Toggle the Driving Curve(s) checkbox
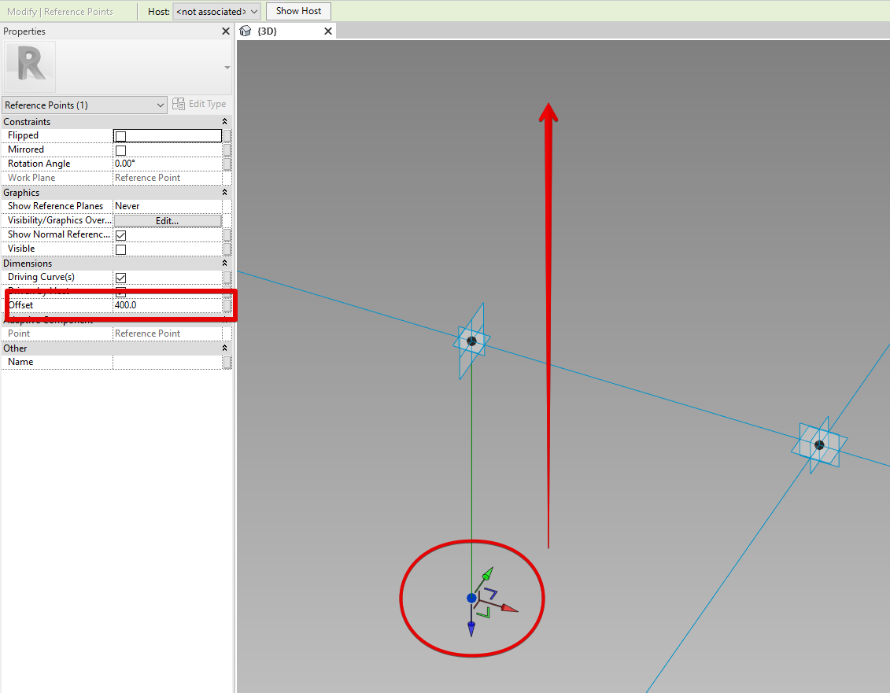The image size is (890, 693). (120, 278)
